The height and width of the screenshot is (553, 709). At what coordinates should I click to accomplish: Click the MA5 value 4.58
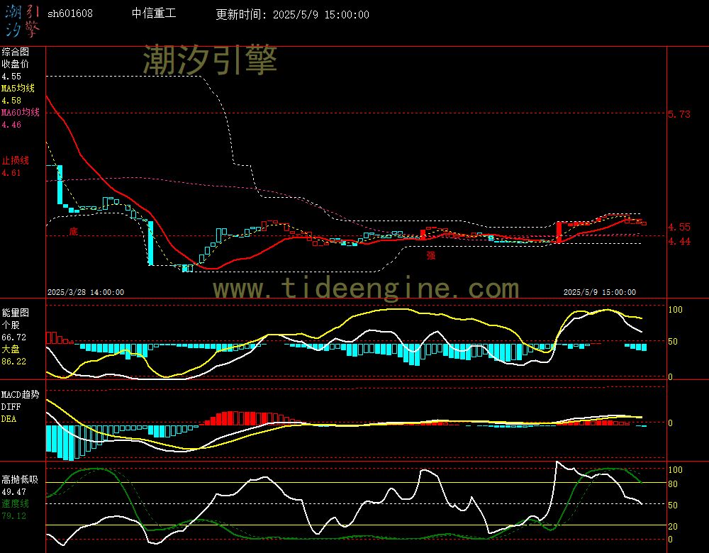pyautogui.click(x=11, y=101)
